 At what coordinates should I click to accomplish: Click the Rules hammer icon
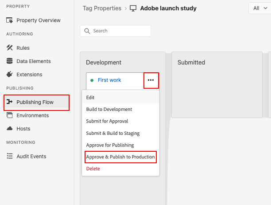click(x=9, y=47)
